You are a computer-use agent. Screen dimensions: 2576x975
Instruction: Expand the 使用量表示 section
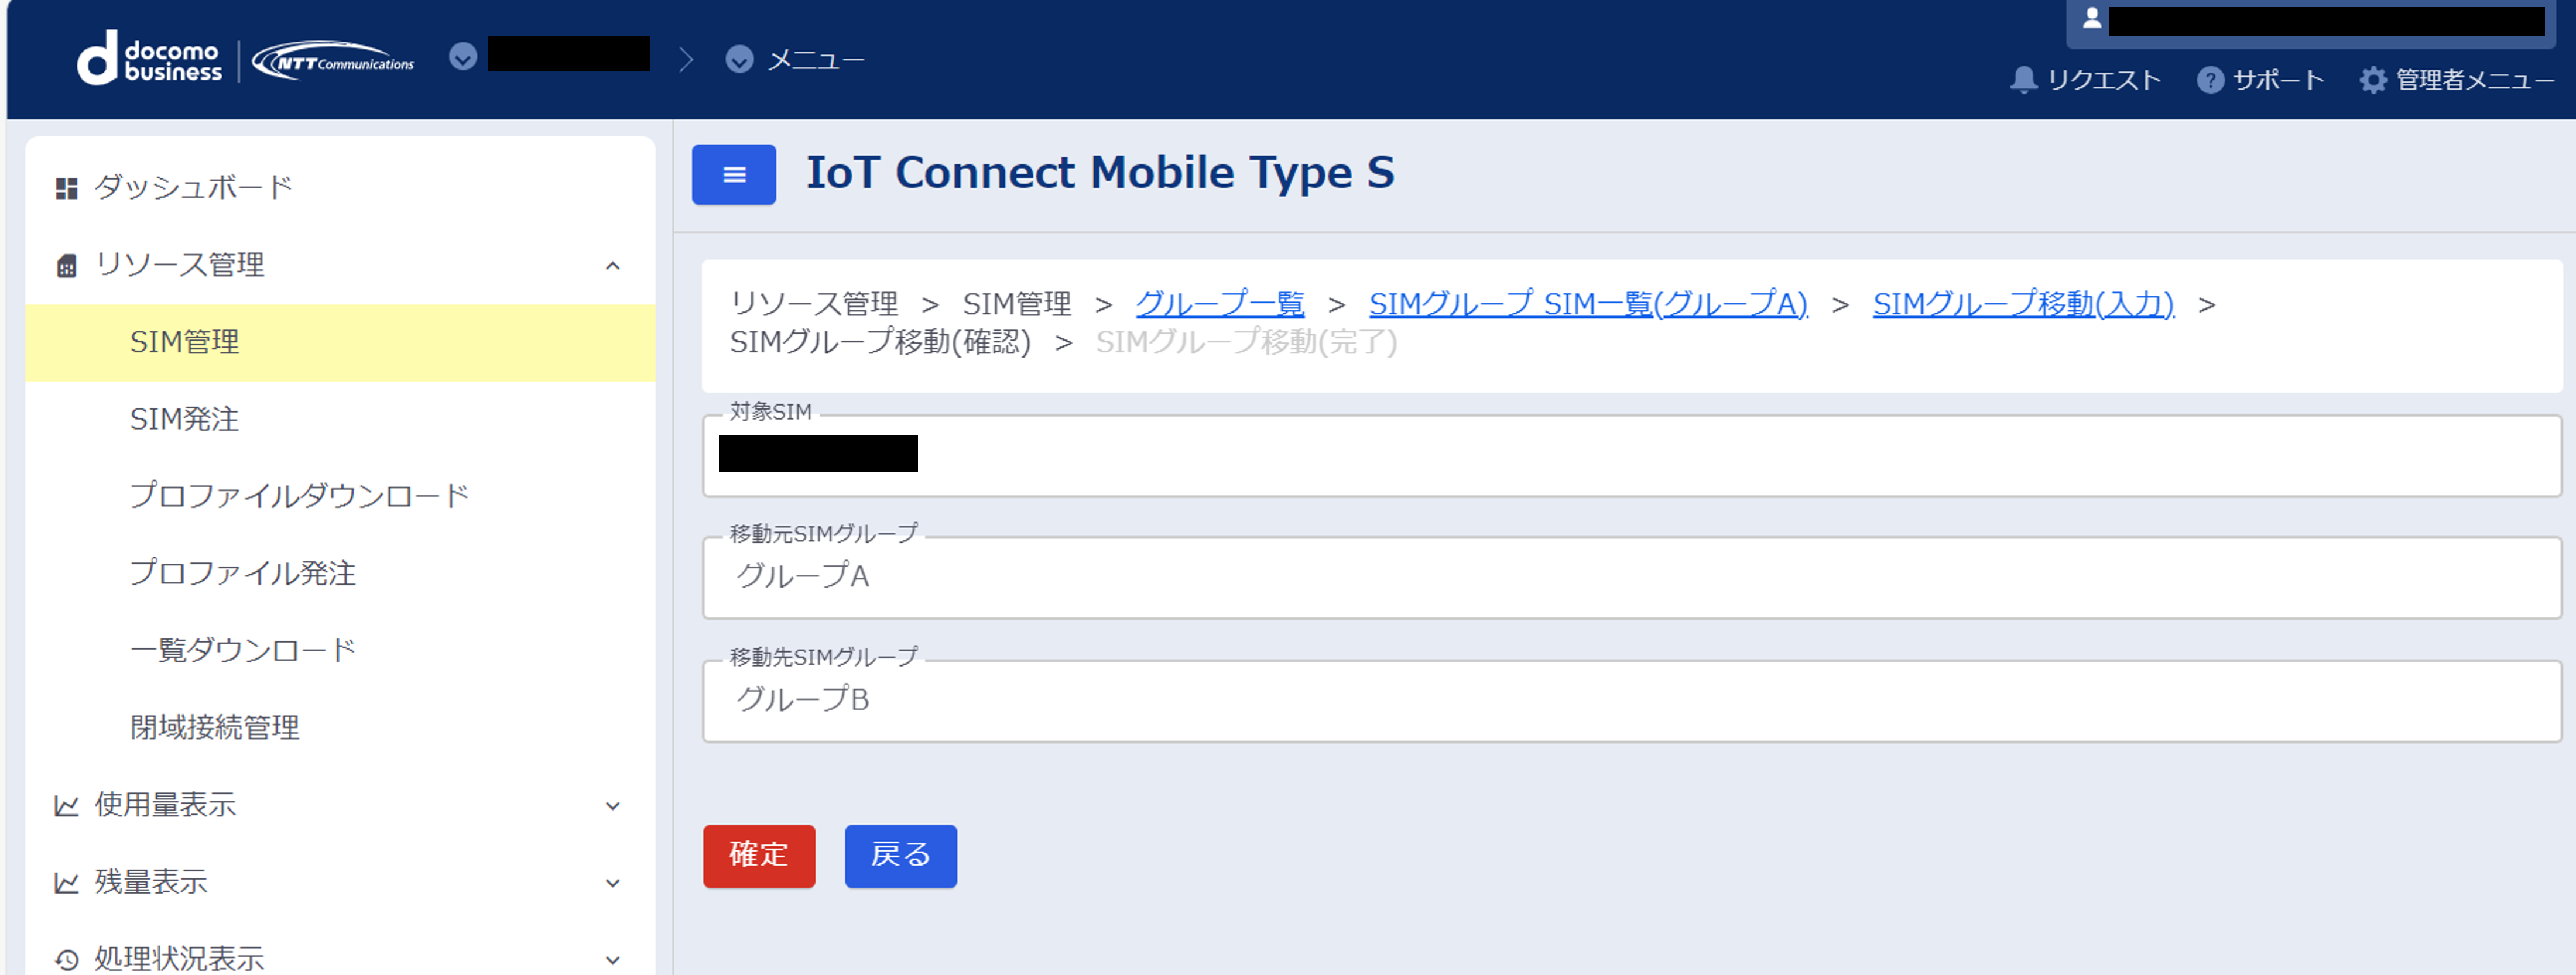tap(613, 805)
